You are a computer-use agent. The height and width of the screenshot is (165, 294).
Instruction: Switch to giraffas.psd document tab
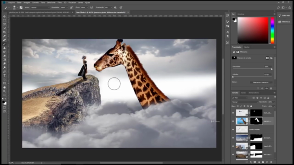40,12
